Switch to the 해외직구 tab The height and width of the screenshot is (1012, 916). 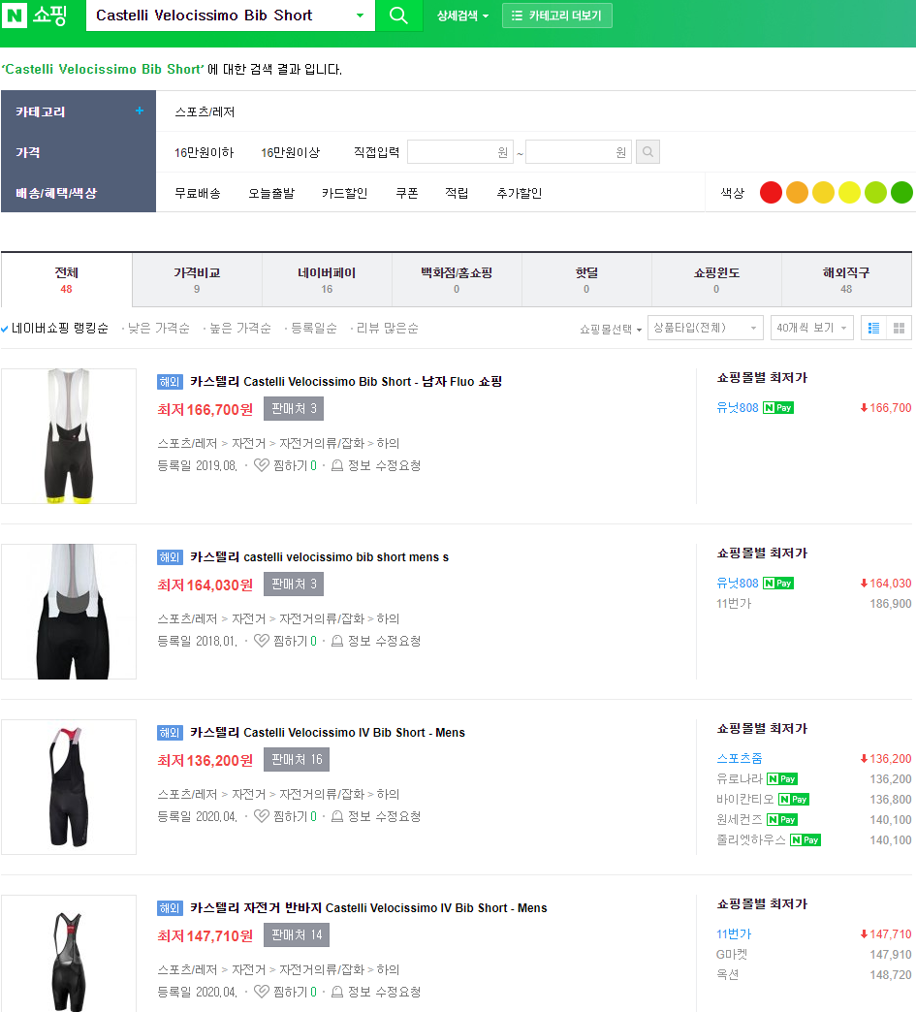(846, 279)
